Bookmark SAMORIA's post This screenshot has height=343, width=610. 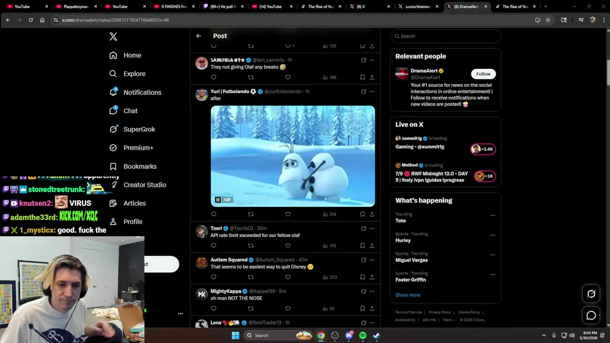click(363, 77)
